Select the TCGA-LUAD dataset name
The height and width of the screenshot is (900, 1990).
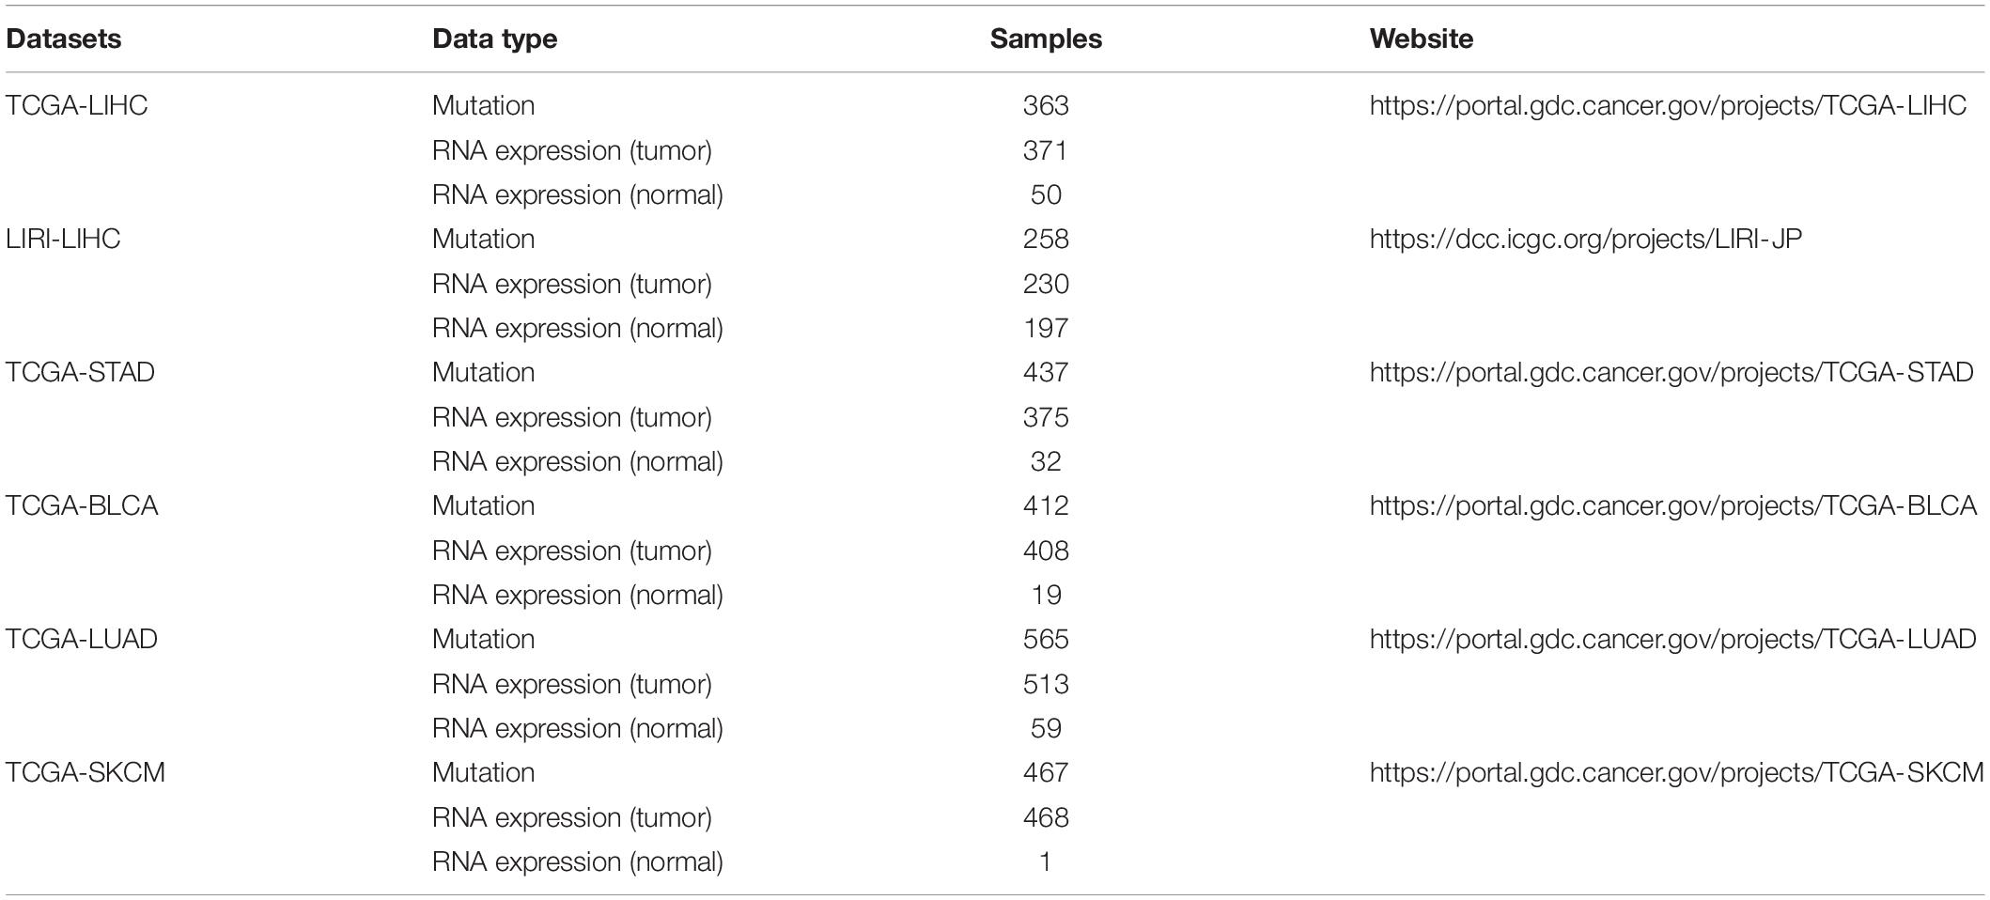82,639
